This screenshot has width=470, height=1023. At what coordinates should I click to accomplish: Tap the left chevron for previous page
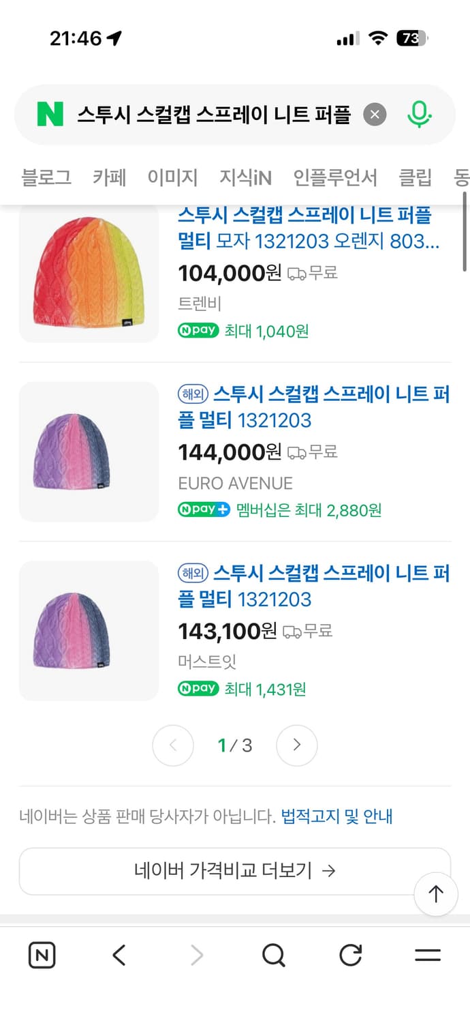(172, 745)
